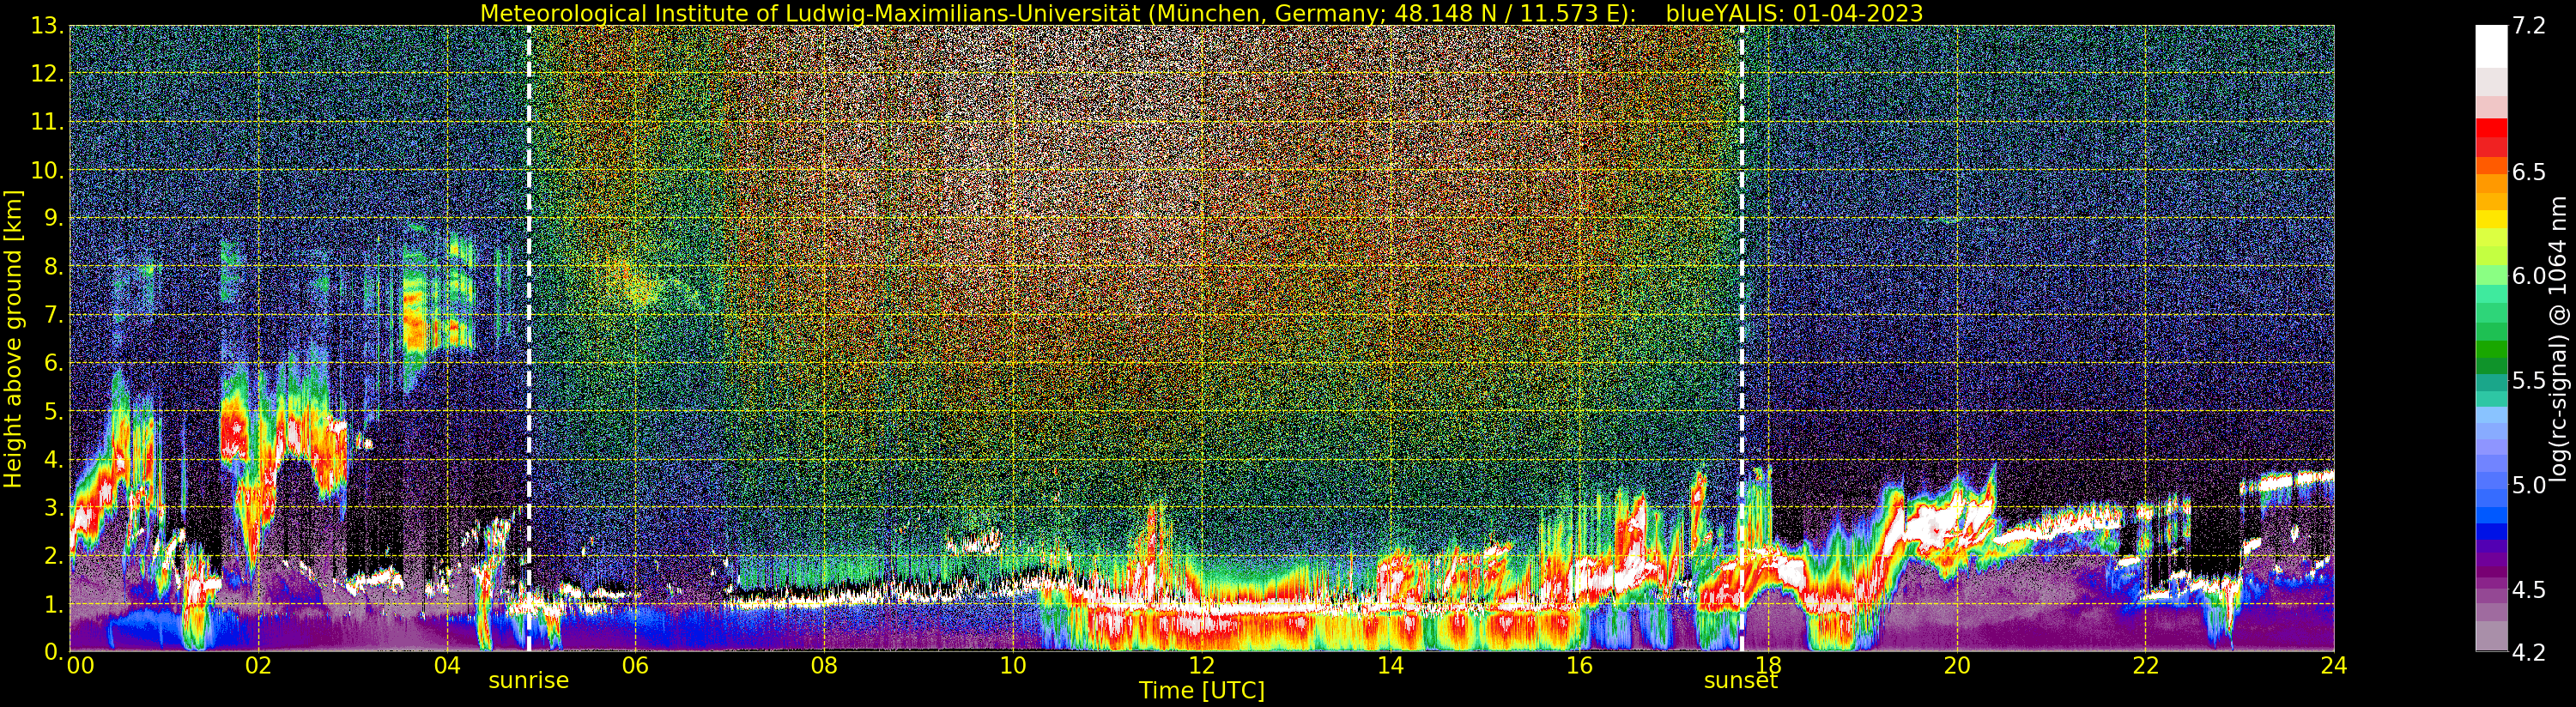Click the x-axis tick label '12'
Viewport: 2576px width, 707px height.
point(1201,666)
